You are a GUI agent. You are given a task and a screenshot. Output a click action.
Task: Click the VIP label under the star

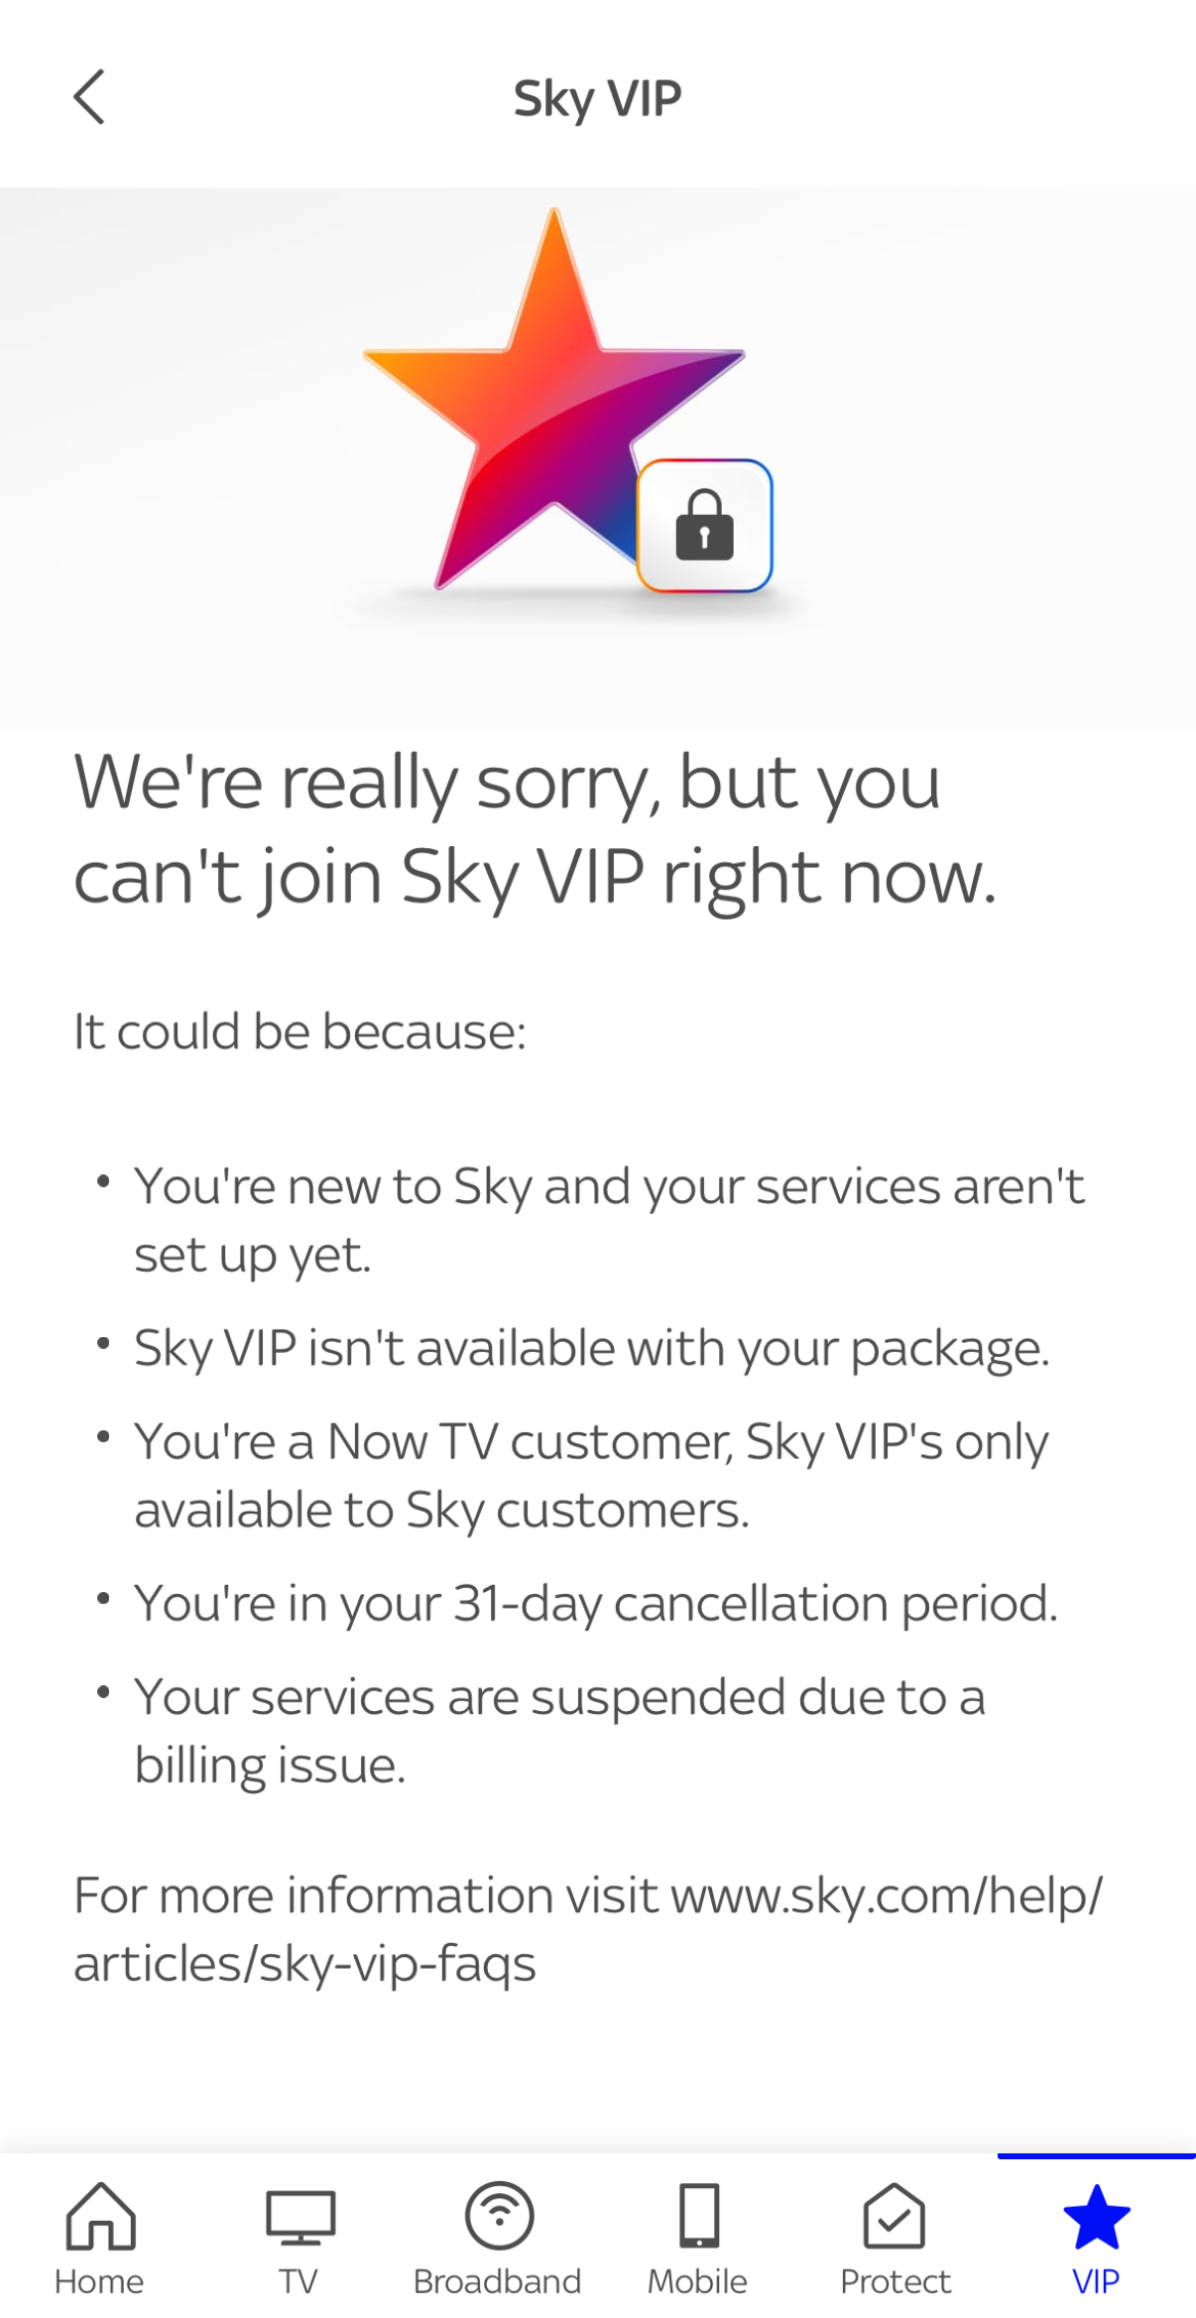(x=1094, y=2280)
